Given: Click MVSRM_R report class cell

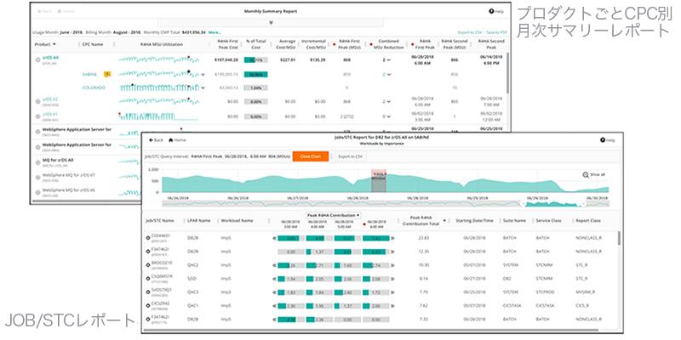Looking at the screenshot, I should [584, 292].
